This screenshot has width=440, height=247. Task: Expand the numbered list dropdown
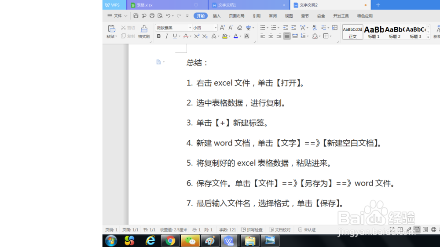pyautogui.click(x=279, y=28)
